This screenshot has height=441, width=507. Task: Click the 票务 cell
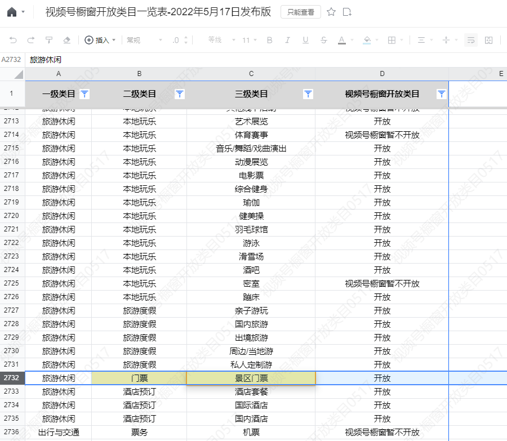139,433
